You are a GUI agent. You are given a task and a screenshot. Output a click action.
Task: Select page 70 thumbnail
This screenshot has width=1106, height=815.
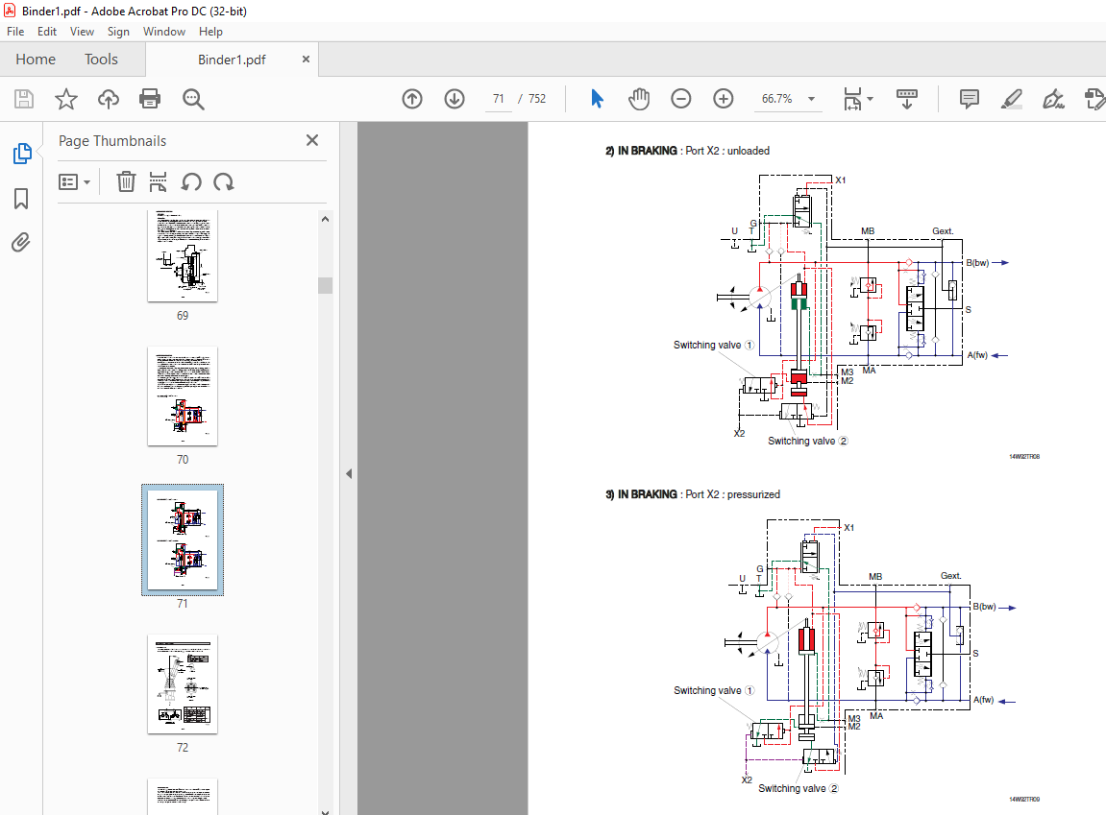pos(183,396)
